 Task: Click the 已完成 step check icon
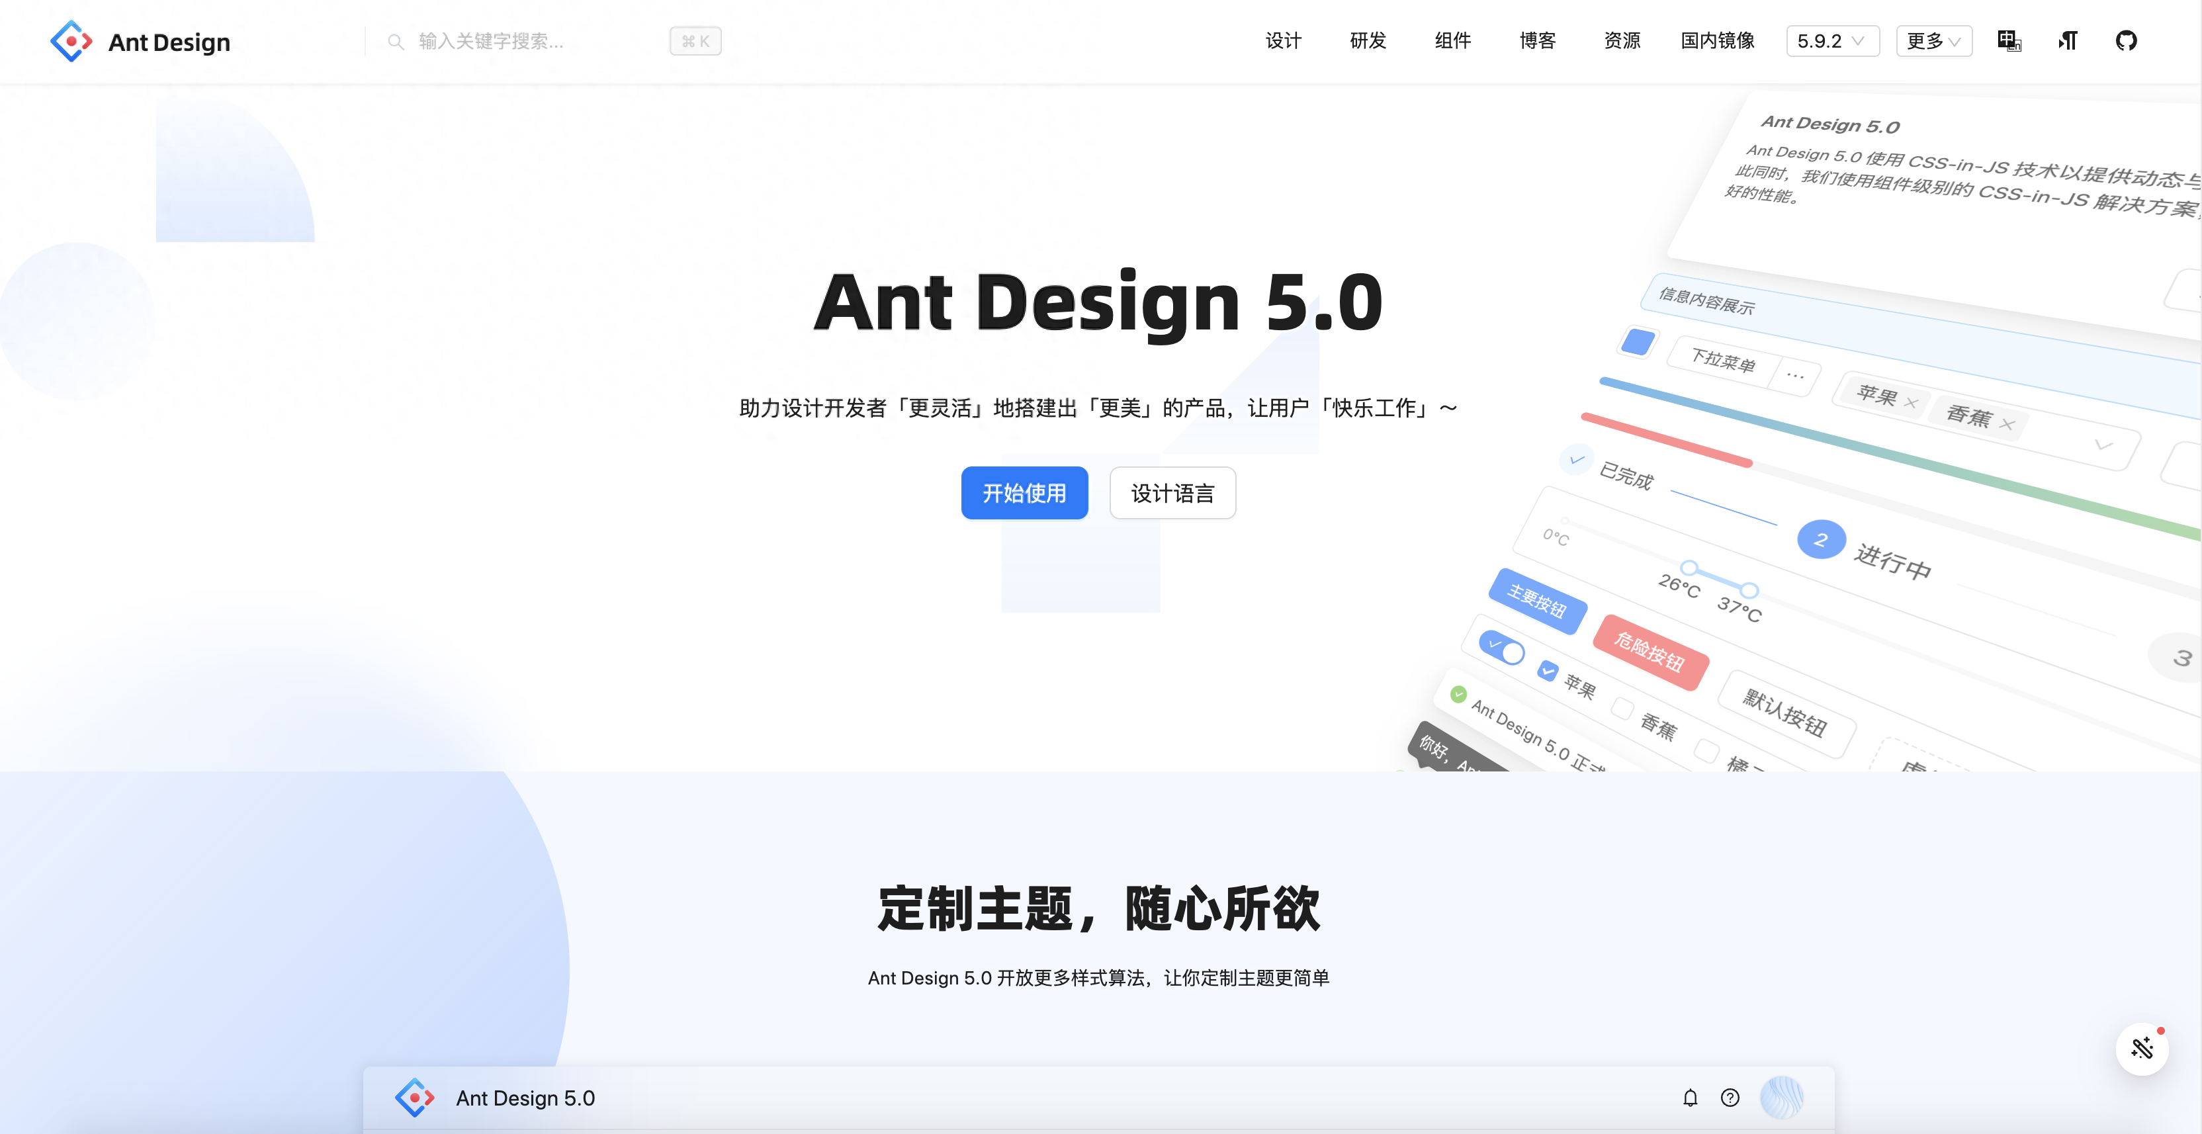(1577, 460)
